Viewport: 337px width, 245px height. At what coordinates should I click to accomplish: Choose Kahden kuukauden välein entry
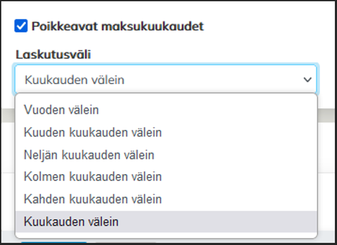(x=93, y=199)
